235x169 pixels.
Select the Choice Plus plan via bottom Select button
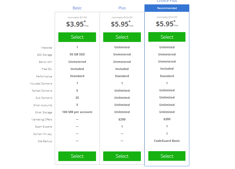pos(167,156)
